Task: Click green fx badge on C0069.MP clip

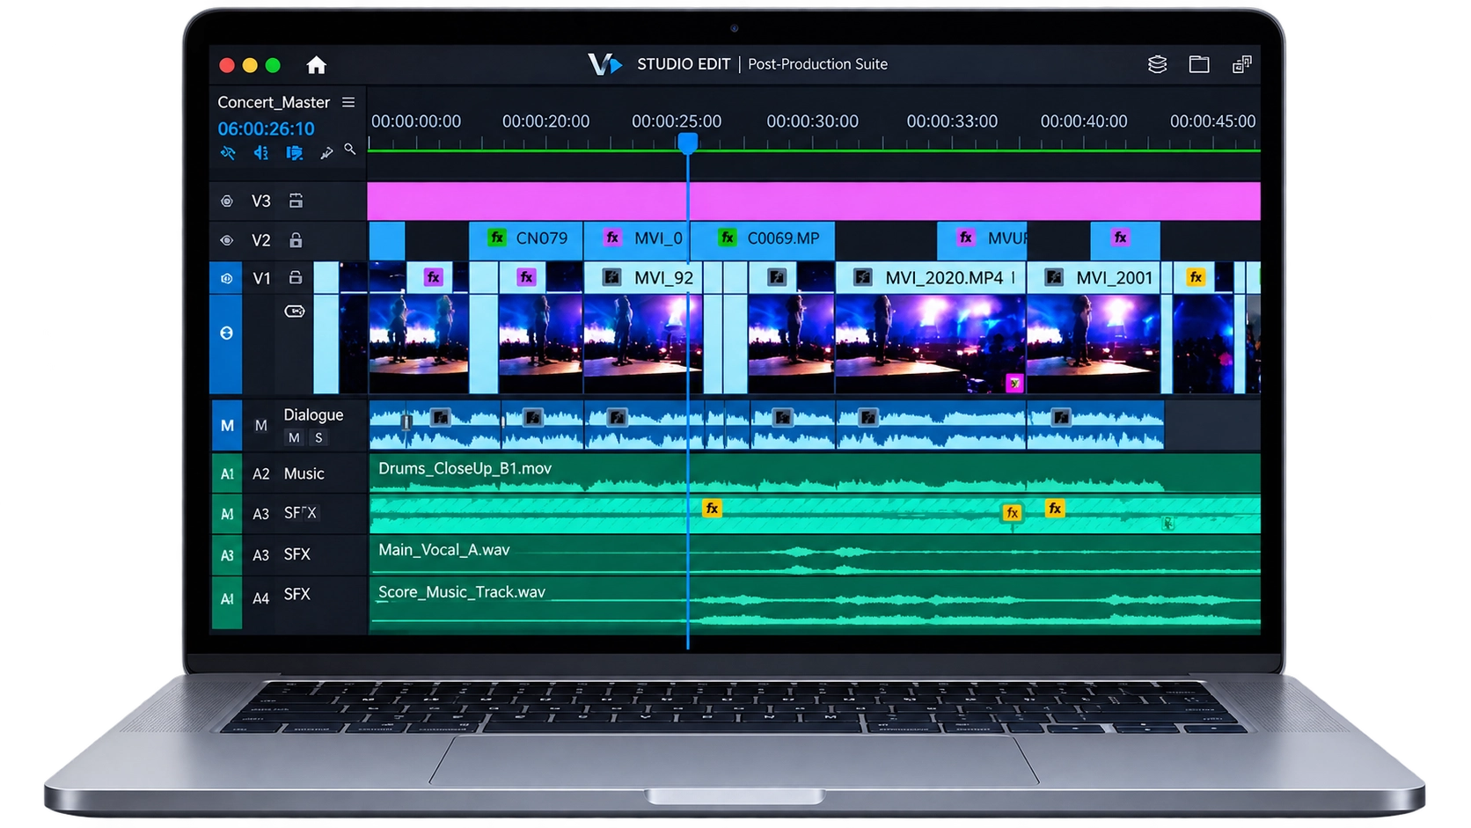Action: (x=728, y=238)
